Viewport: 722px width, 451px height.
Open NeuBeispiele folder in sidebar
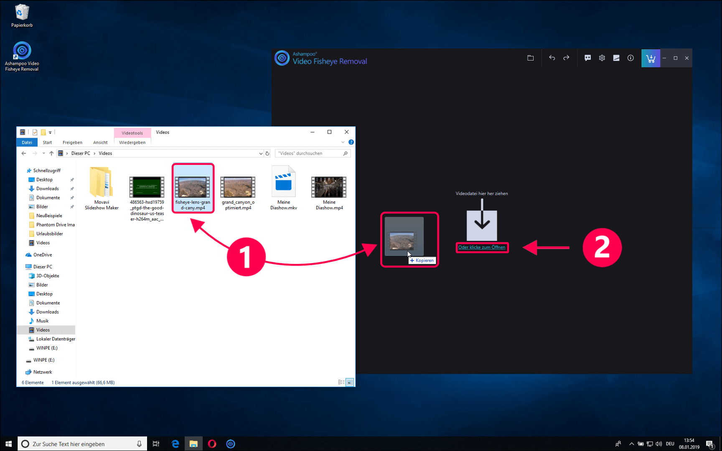[x=49, y=215]
